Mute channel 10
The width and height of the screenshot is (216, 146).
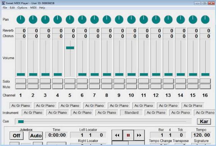131,87
